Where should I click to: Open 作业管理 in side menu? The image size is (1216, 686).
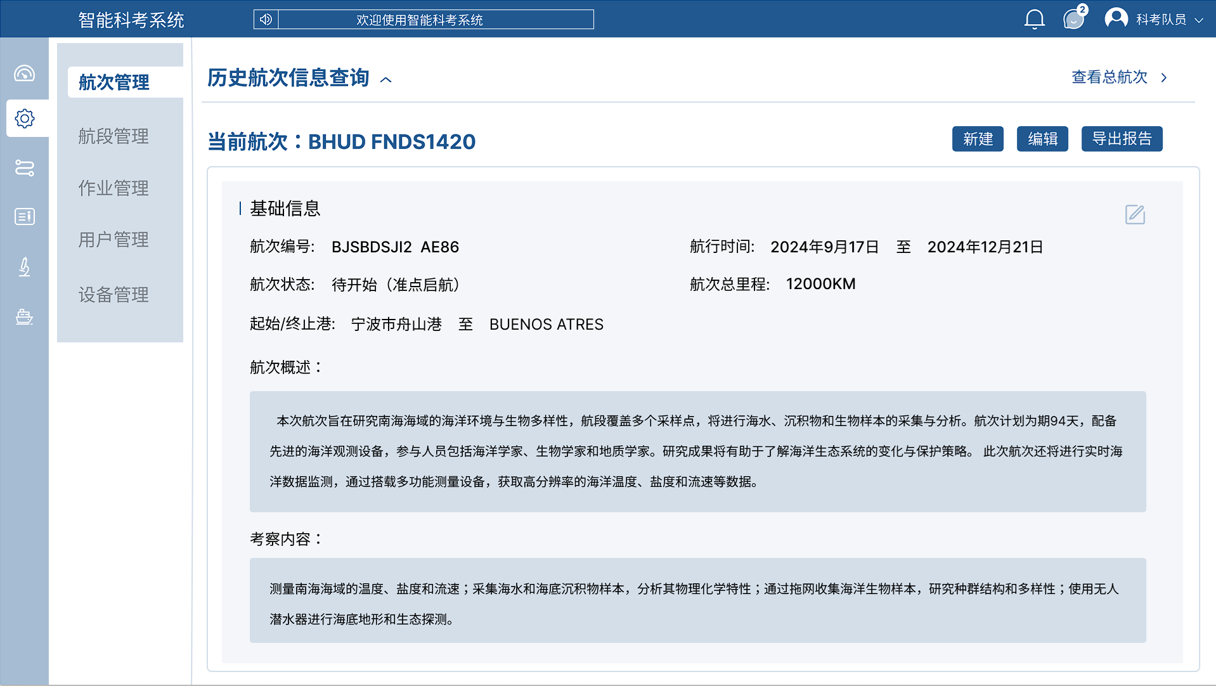(x=113, y=188)
